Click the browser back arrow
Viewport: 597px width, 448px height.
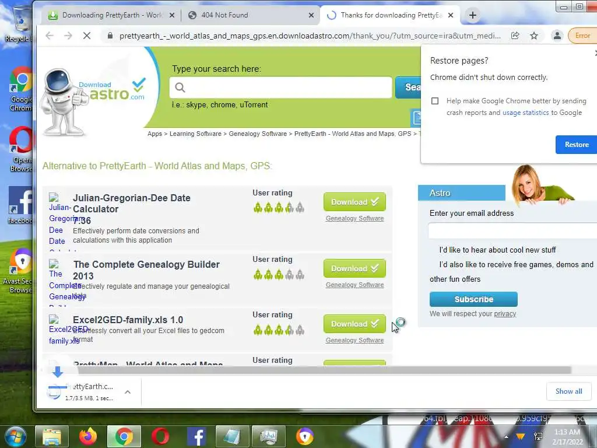[50, 36]
